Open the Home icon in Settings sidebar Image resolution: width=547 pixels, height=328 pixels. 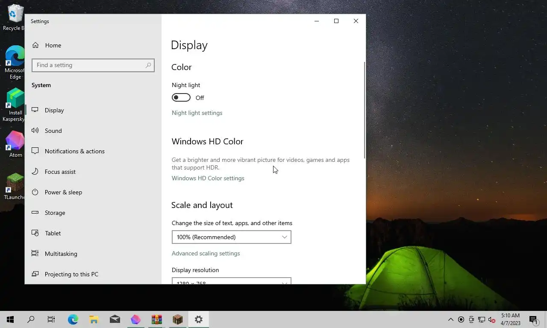pyautogui.click(x=35, y=45)
